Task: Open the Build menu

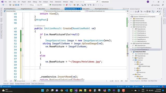Action: tap(29, 2)
